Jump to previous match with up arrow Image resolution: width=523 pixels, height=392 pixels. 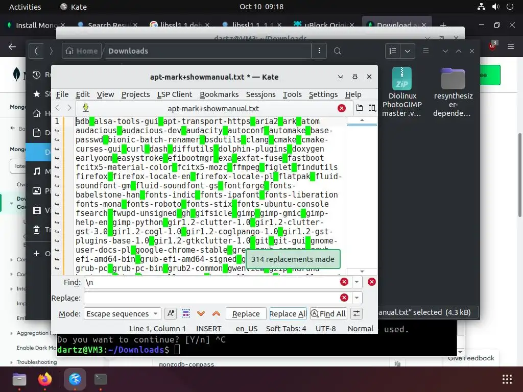coord(216,314)
